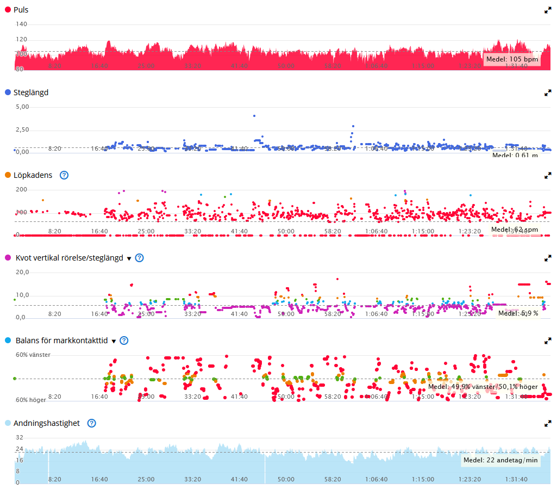This screenshot has height=489, width=557.
Task: Click the 60% höger axis label
Action: 31,400
